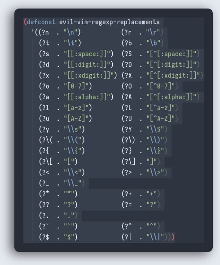Click the "]" string after ?\]
Image resolution: width=220 pixels, height=265 pixels.
(151, 162)
